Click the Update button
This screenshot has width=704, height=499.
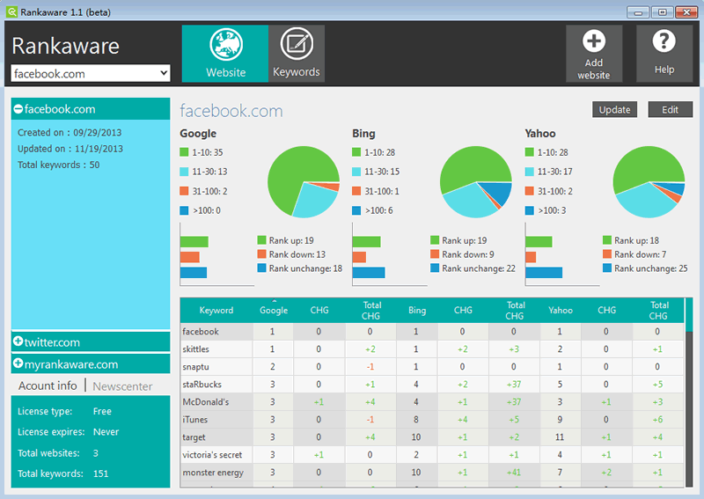(x=614, y=110)
